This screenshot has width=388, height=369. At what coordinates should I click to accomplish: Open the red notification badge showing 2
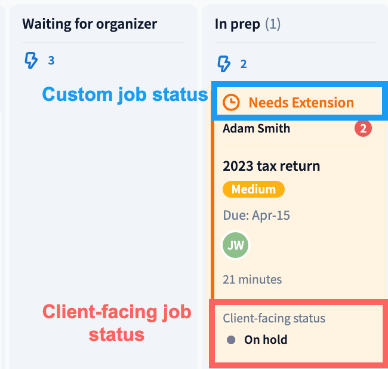tap(363, 128)
